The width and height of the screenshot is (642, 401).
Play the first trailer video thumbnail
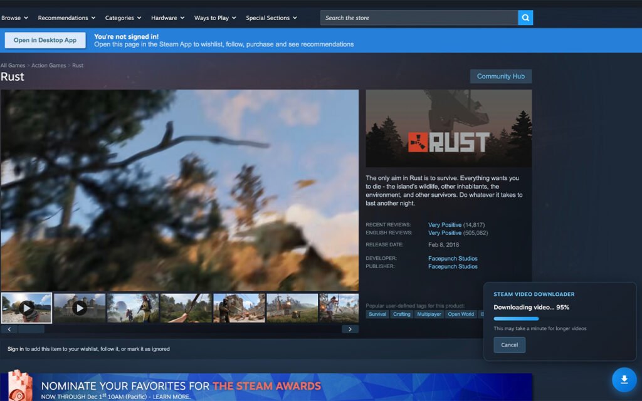pos(26,308)
